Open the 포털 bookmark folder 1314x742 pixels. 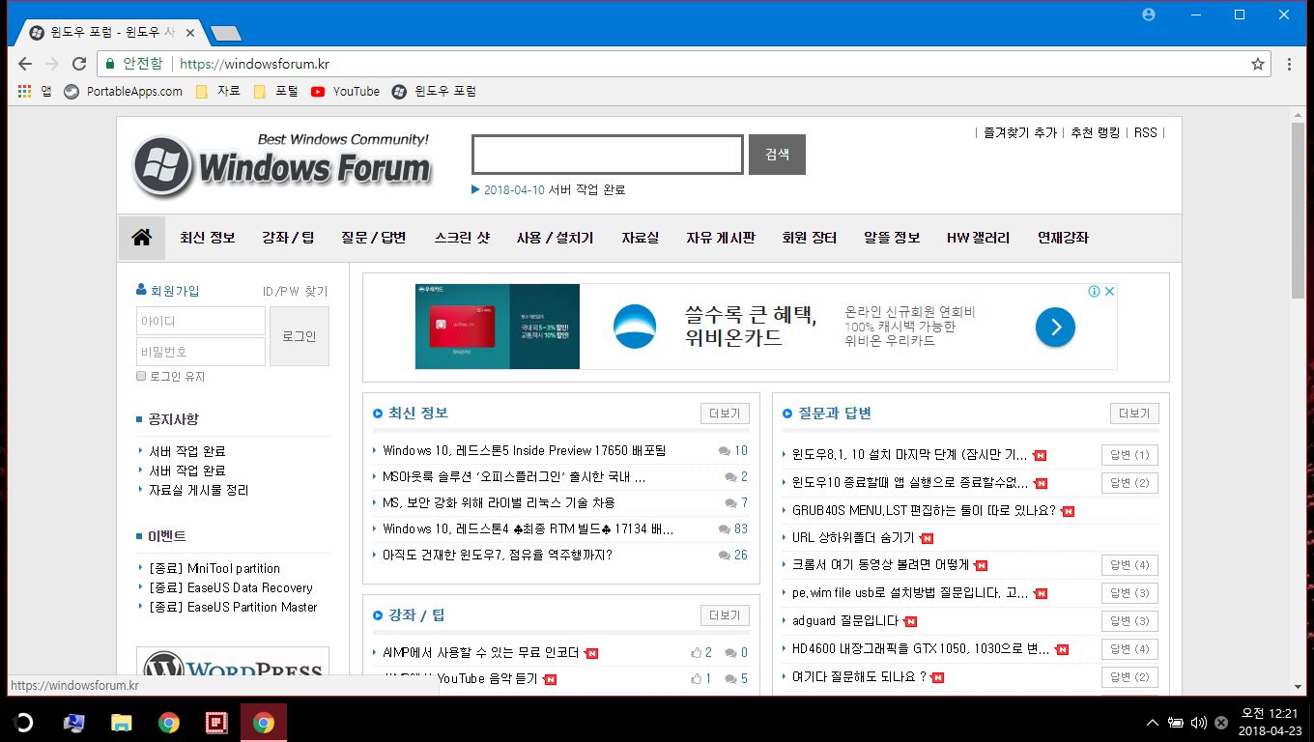[276, 92]
